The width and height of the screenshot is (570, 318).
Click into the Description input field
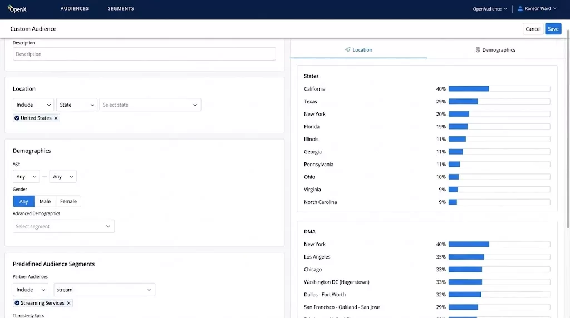click(x=144, y=54)
